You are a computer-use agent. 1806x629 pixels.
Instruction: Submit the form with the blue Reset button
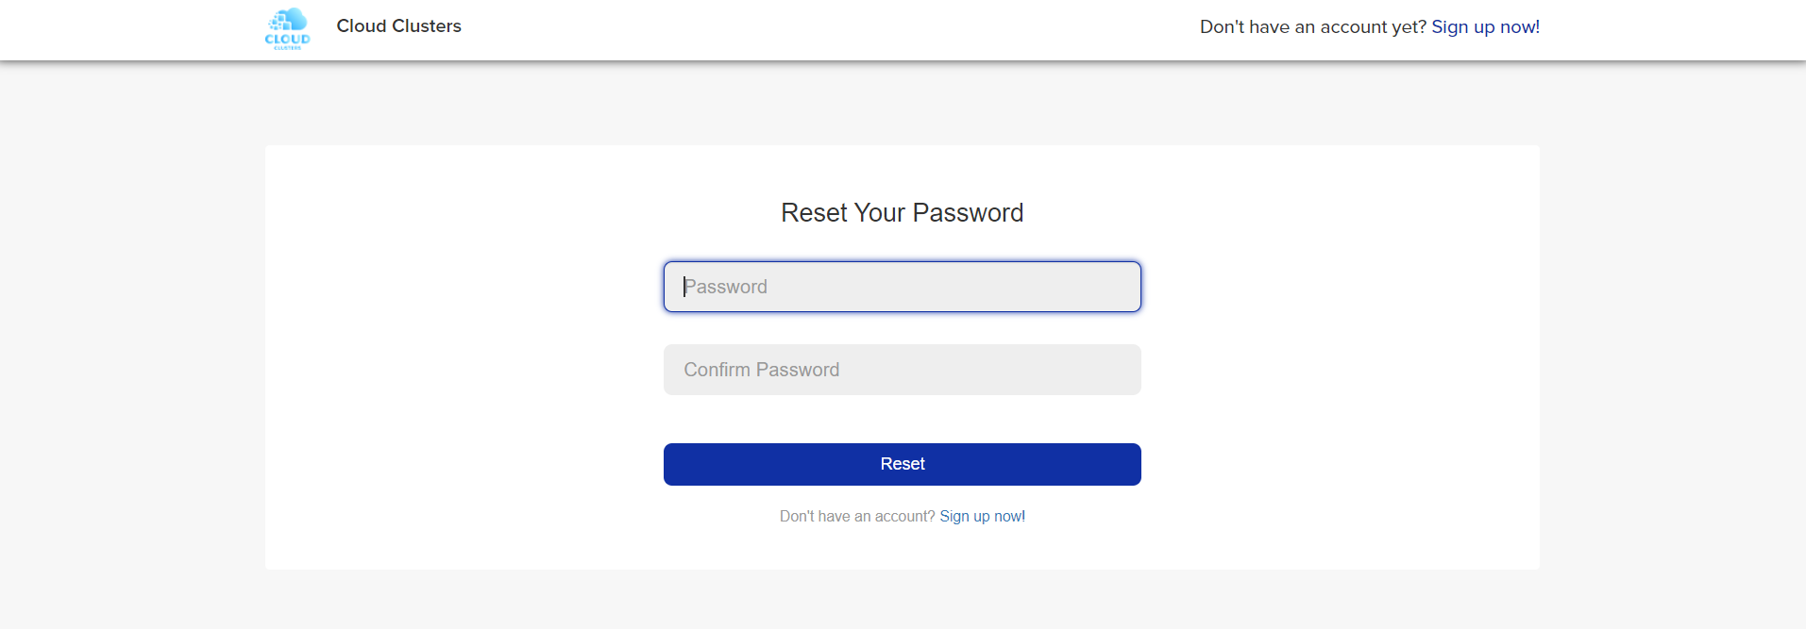[902, 464]
